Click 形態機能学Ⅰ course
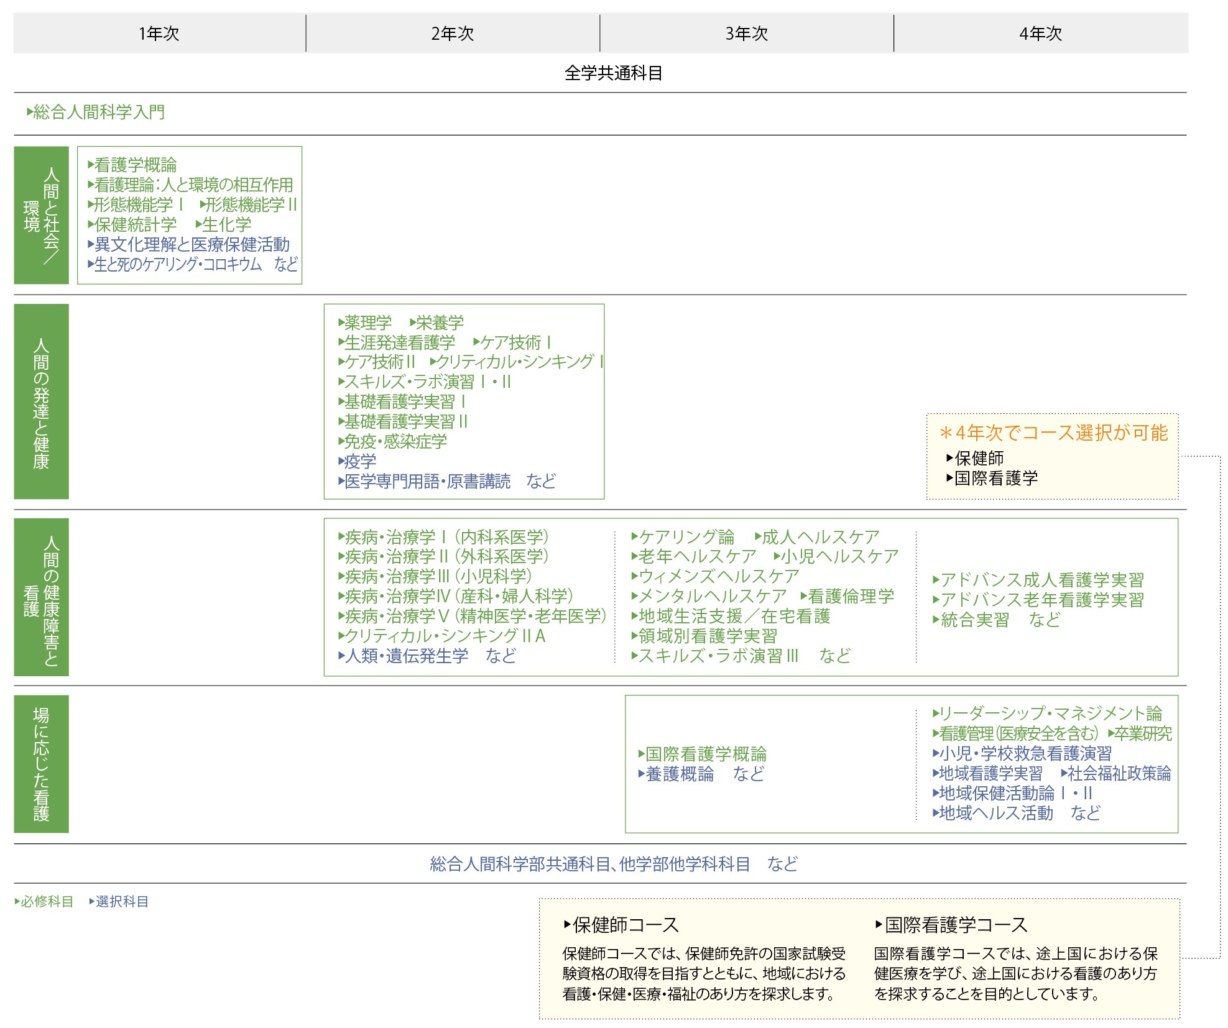1228x1028 pixels. (136, 204)
